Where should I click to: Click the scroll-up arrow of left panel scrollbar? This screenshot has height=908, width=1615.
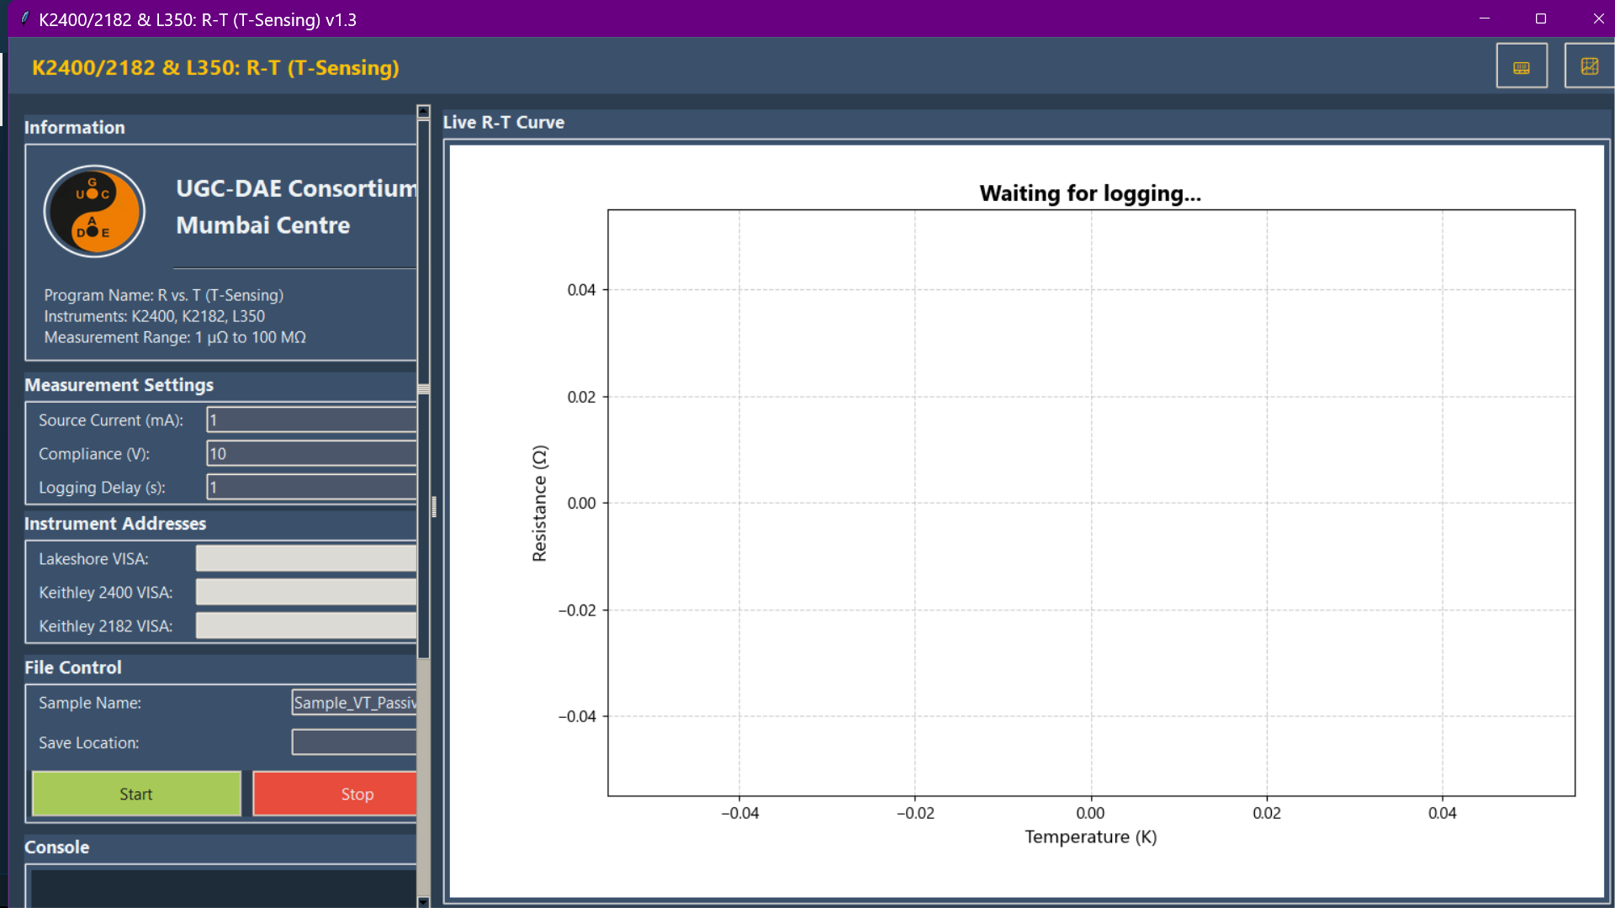coord(423,112)
